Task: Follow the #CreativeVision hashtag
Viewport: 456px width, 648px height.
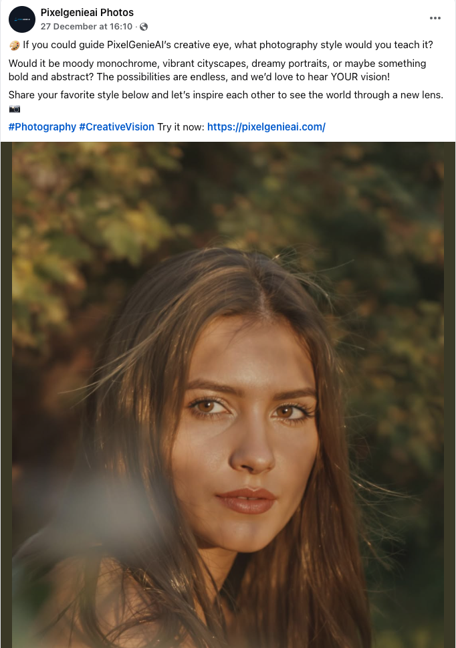Action: tap(116, 126)
